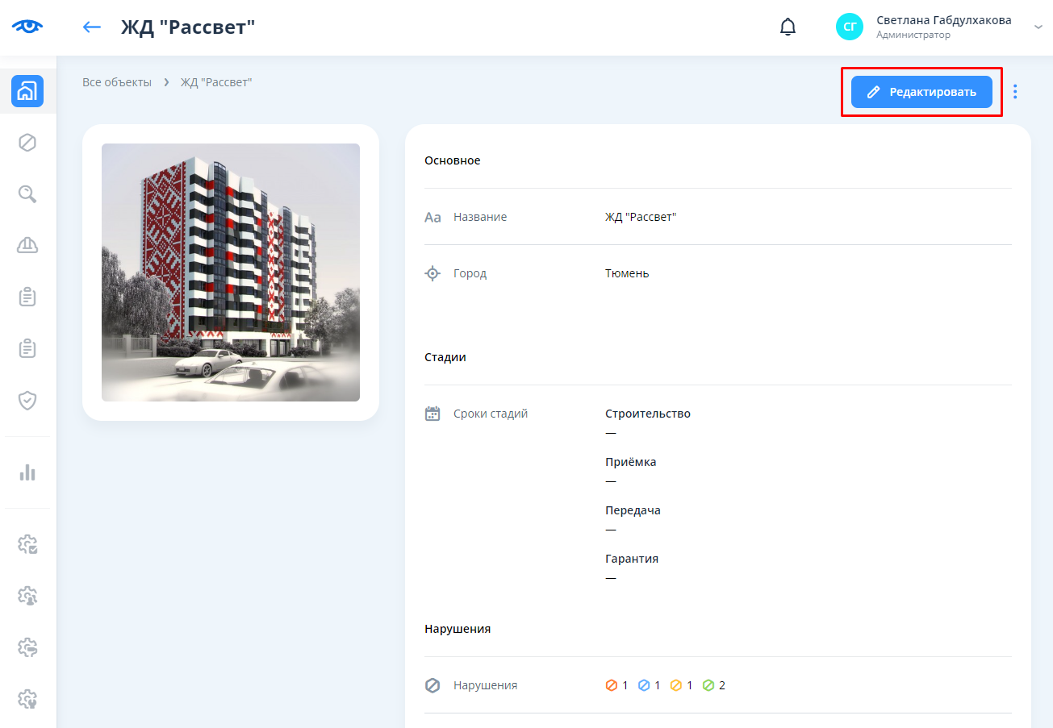Open the three-dot more options menu
Screen dimensions: 1053x728
1015,92
